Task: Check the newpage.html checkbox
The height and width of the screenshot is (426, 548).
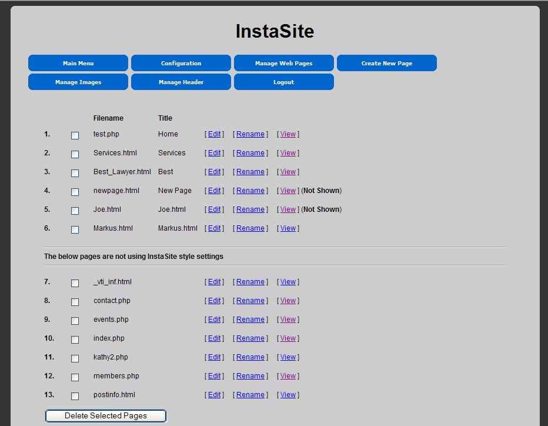Action: [x=75, y=192]
